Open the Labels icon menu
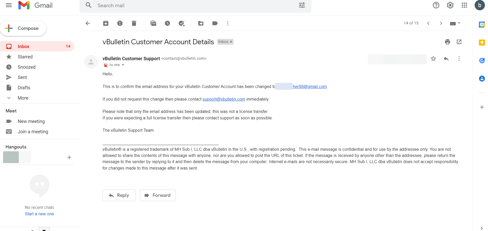This screenshot has height=231, width=488. [215, 23]
